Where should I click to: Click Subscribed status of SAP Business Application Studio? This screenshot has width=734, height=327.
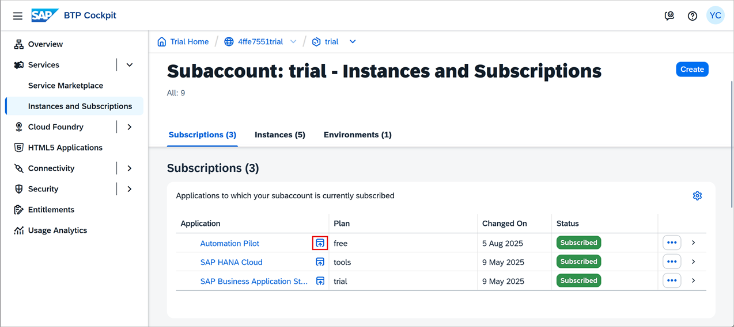pyautogui.click(x=578, y=280)
